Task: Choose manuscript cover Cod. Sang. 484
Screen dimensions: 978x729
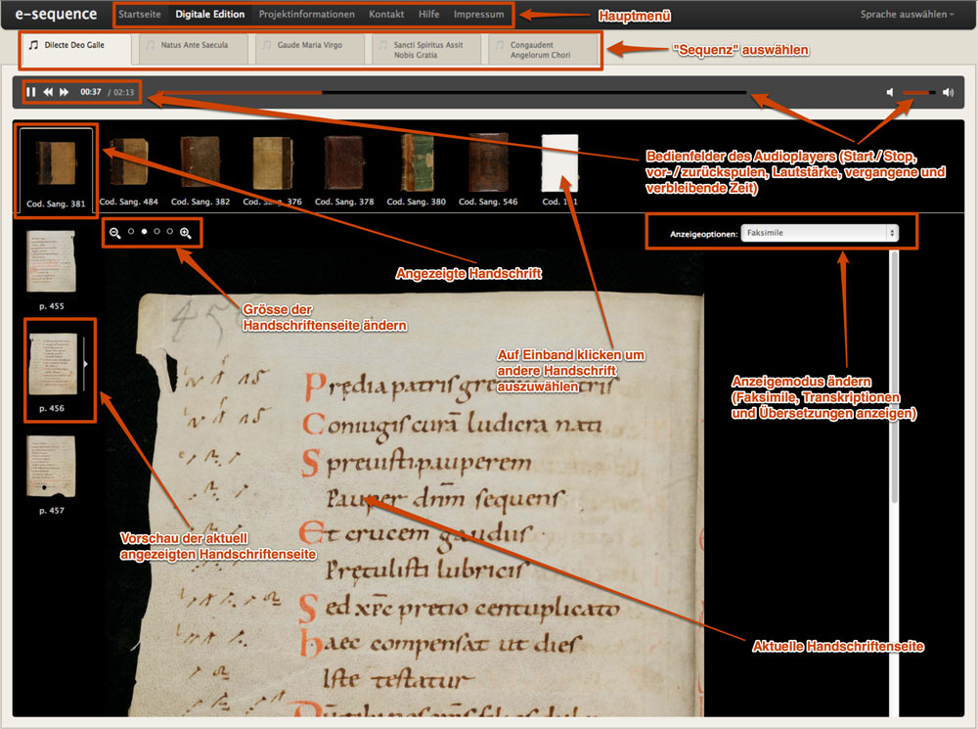Action: (128, 162)
